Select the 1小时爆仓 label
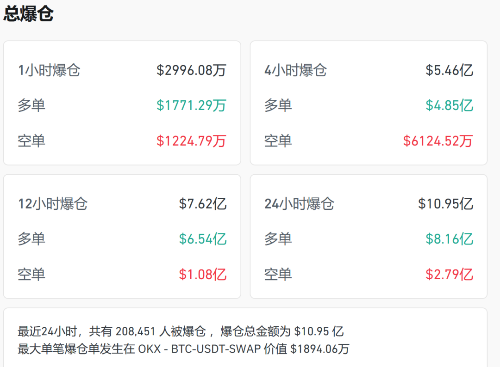 click(49, 70)
